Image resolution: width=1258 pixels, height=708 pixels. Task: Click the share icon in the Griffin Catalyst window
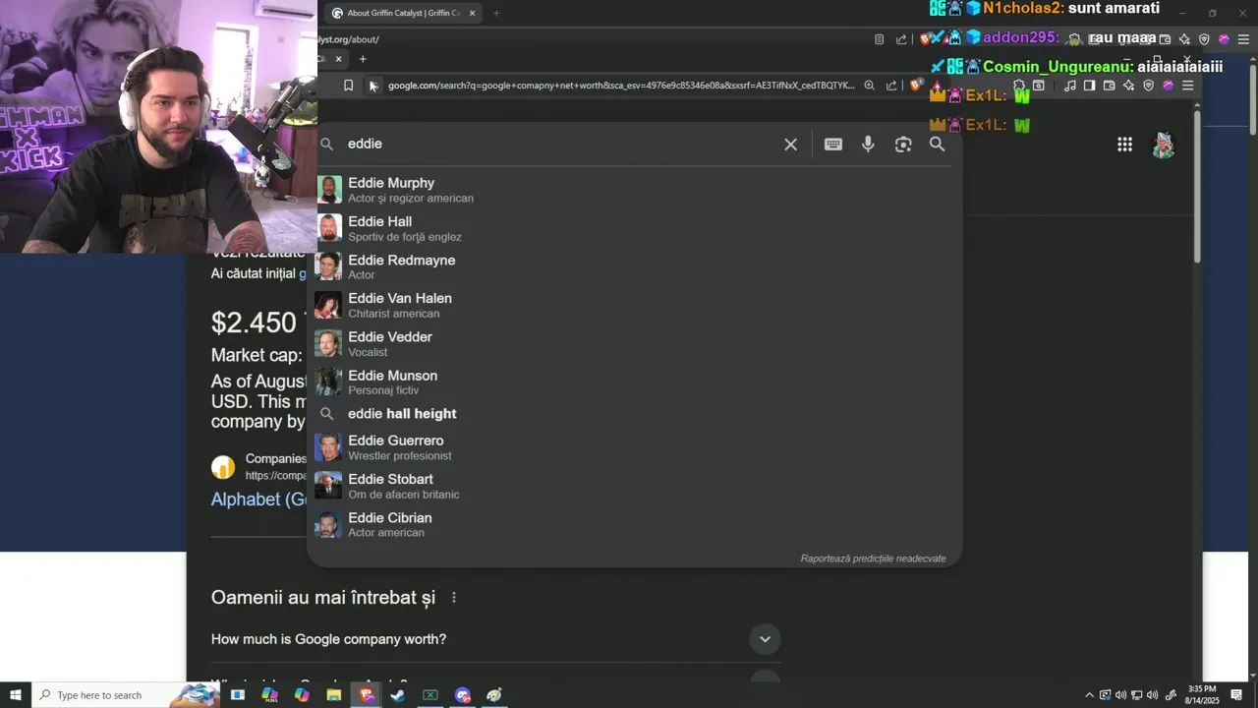[901, 39]
